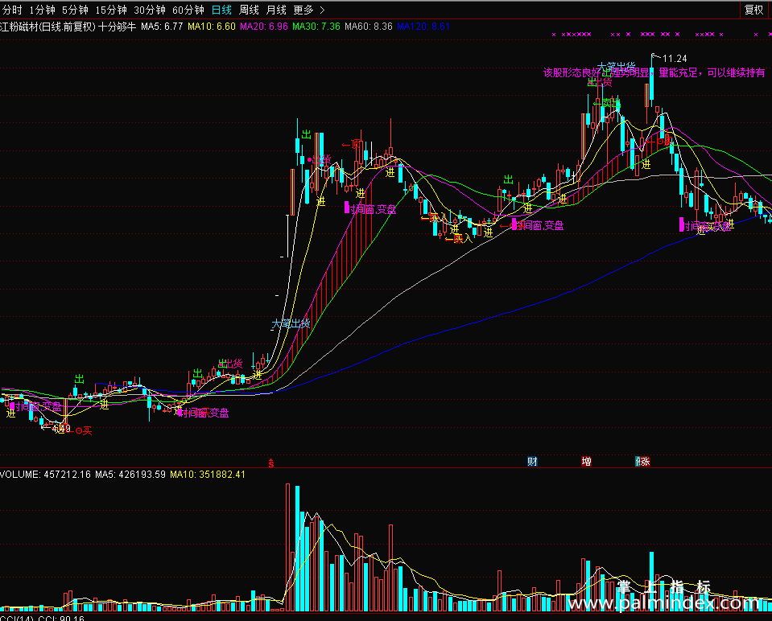This screenshot has width=772, height=621.
Task: Click the magenta holding advice text
Action: 654,73
